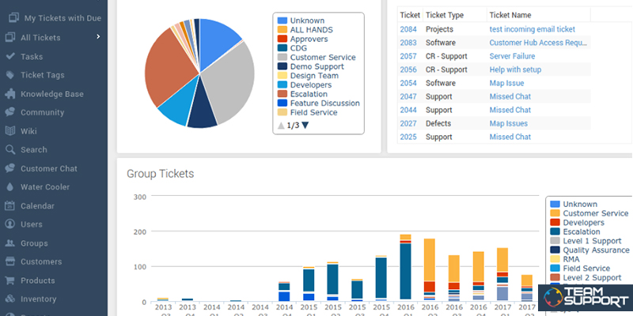Open the Server Failure ticket link
633x316 pixels.
pyautogui.click(x=512, y=56)
